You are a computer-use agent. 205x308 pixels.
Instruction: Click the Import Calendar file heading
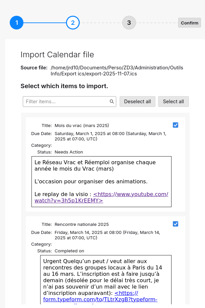[x=57, y=55]
